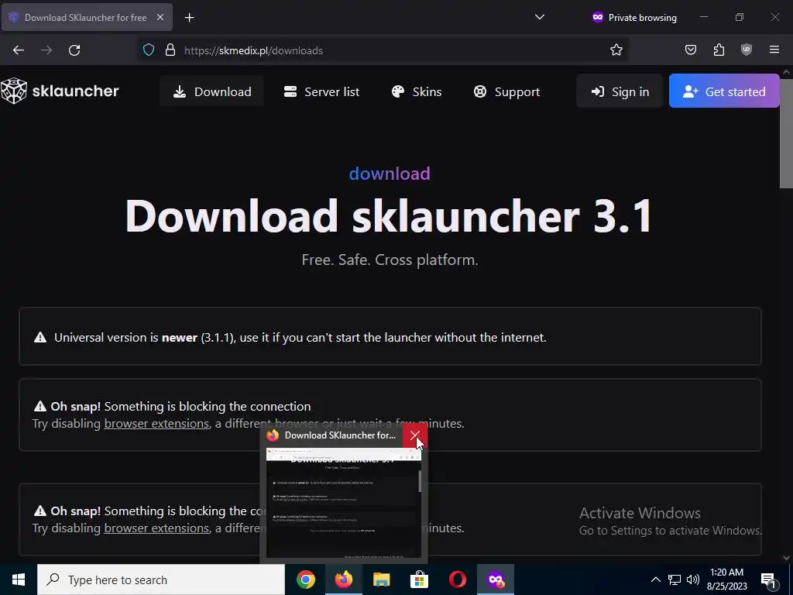Click the page vertical scrollbar thumb
The height and width of the screenshot is (595, 793).
click(x=787, y=133)
